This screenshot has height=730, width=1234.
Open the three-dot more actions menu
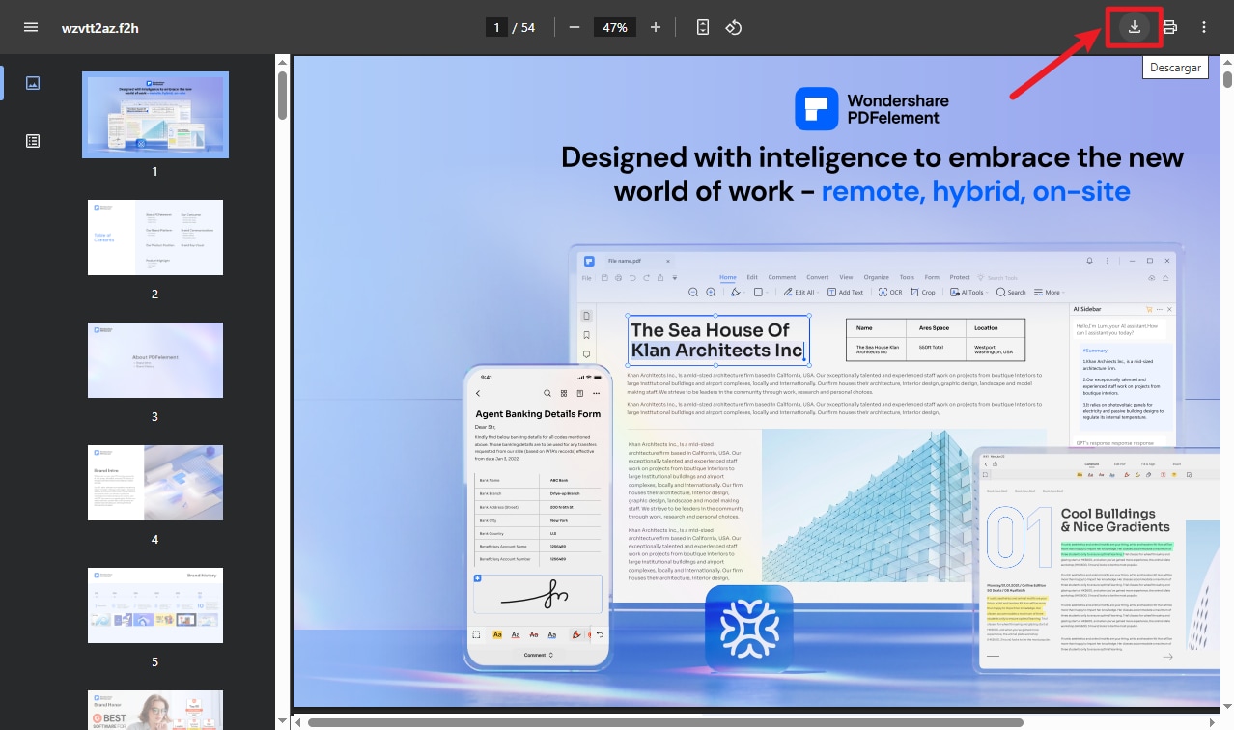pyautogui.click(x=1204, y=27)
